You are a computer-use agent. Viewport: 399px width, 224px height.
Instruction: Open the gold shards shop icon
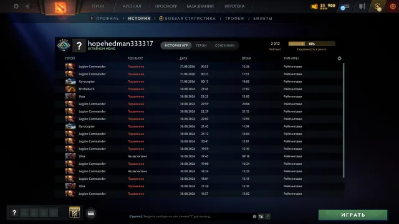click(x=314, y=6)
